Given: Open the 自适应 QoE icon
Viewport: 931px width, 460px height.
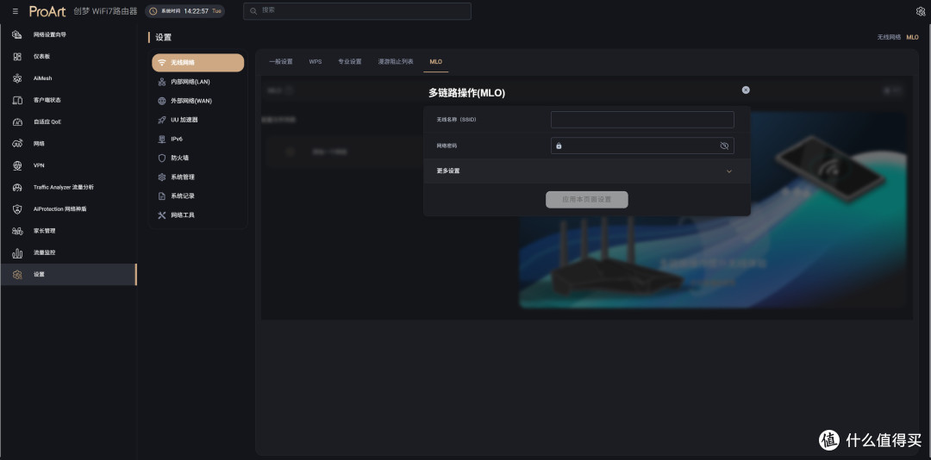Looking at the screenshot, I should point(17,121).
